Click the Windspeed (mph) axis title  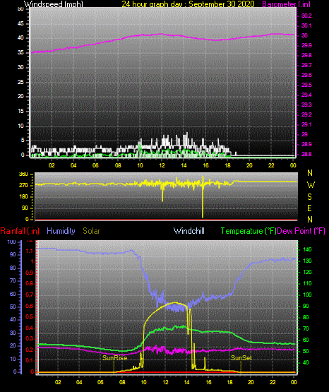pyautogui.click(x=54, y=4)
